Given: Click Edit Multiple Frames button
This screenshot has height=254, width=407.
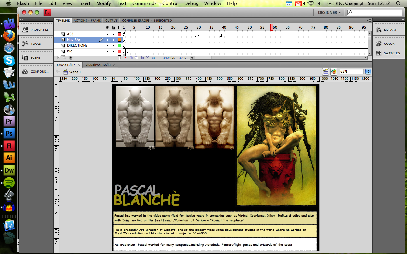Looking at the screenshot, I should [x=142, y=58].
